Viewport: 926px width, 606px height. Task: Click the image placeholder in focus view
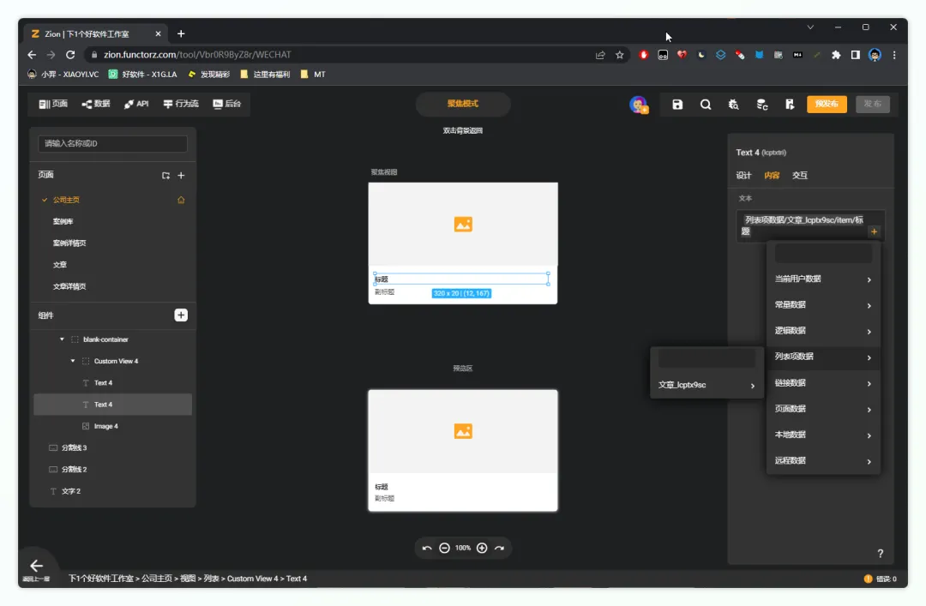[x=463, y=225]
